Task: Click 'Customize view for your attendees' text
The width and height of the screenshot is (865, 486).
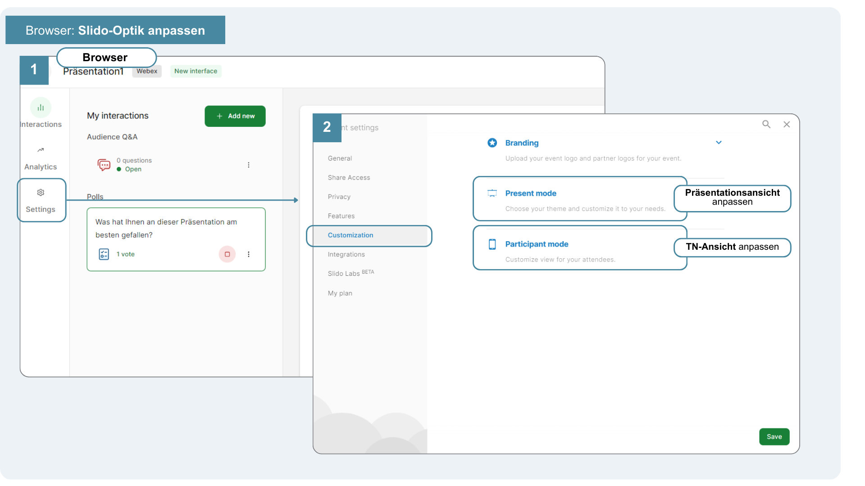Action: pos(560,260)
